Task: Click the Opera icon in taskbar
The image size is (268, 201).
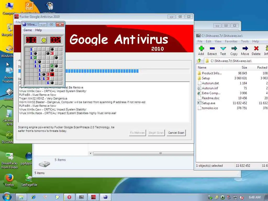Action: 69,197
